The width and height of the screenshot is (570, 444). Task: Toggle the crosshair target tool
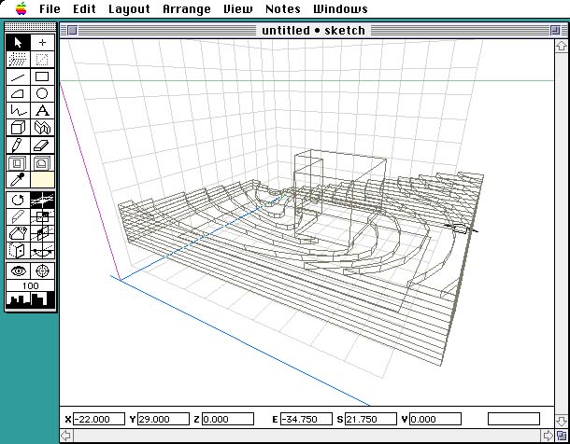[42, 271]
